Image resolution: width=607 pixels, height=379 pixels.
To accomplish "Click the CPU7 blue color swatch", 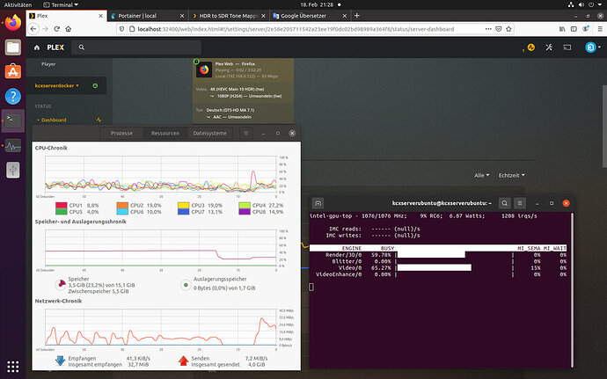I will tap(184, 212).
